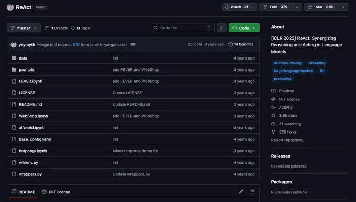
Task: Open wikienv.py file
Action: pos(28,163)
